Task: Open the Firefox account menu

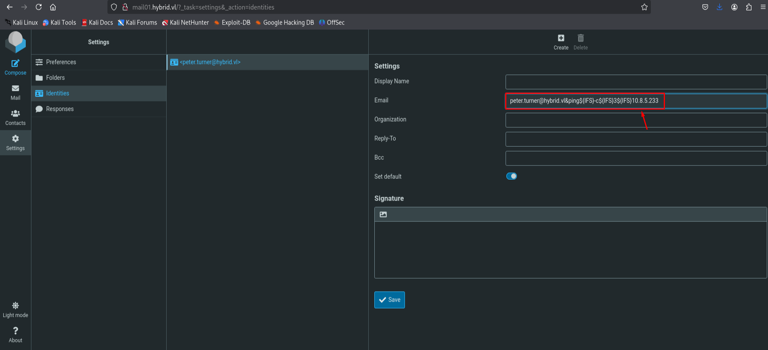Action: [734, 7]
